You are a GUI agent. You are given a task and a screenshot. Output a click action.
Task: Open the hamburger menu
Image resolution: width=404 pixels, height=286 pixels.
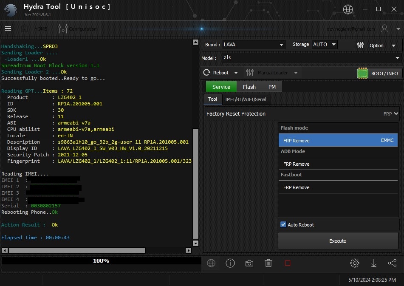(x=8, y=28)
